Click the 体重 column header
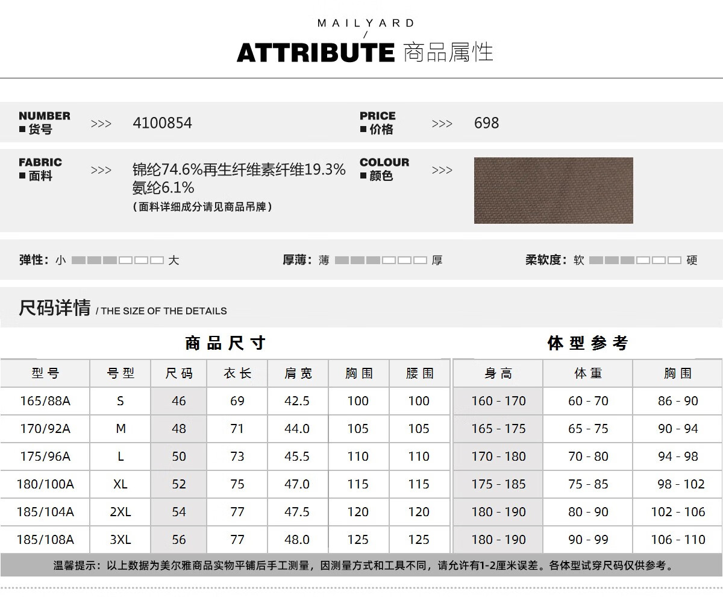 pyautogui.click(x=588, y=373)
